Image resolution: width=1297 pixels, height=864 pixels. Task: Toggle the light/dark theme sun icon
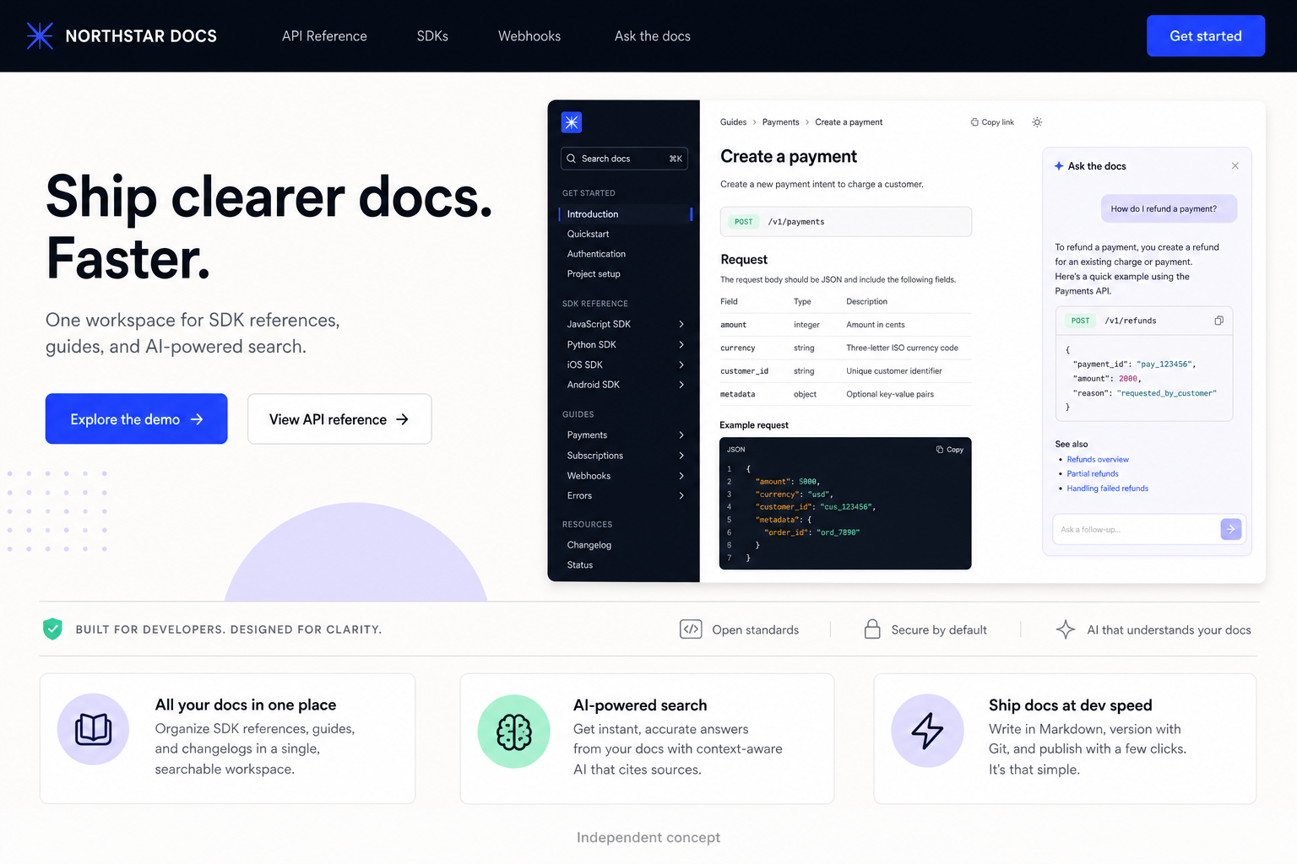[x=1037, y=122]
